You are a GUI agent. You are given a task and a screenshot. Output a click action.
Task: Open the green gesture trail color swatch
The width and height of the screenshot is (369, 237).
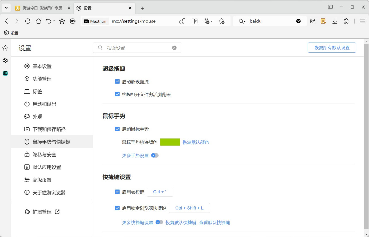point(170,142)
